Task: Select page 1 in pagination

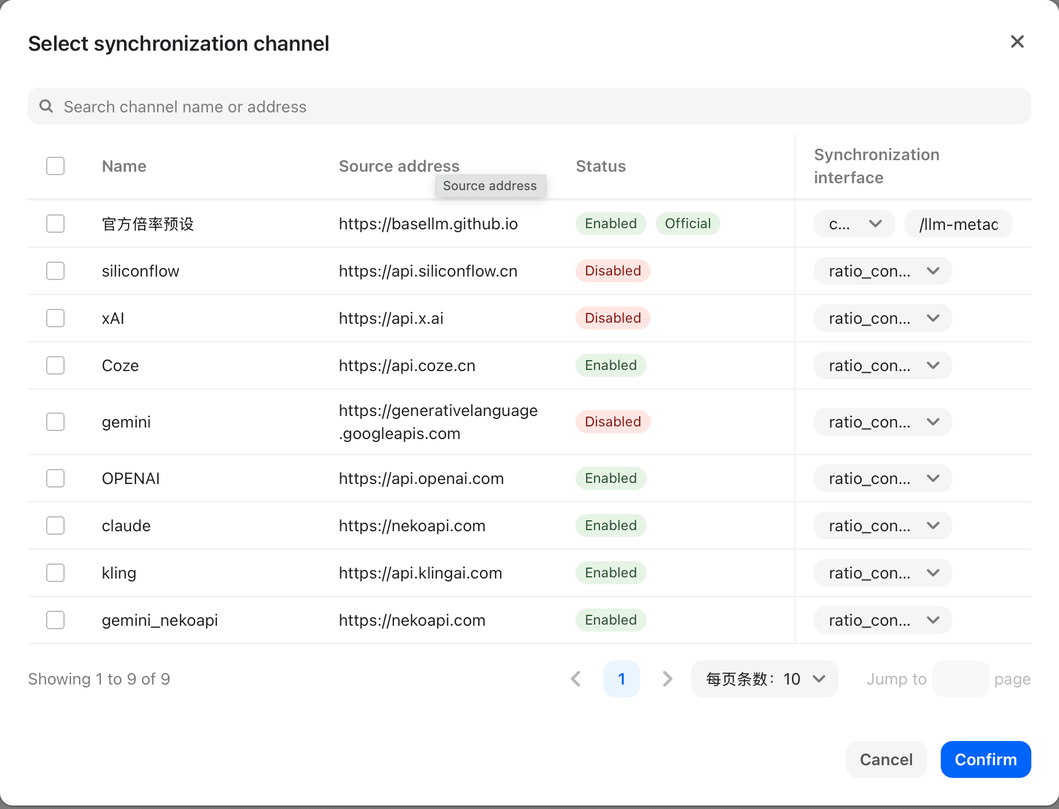Action: pos(621,679)
